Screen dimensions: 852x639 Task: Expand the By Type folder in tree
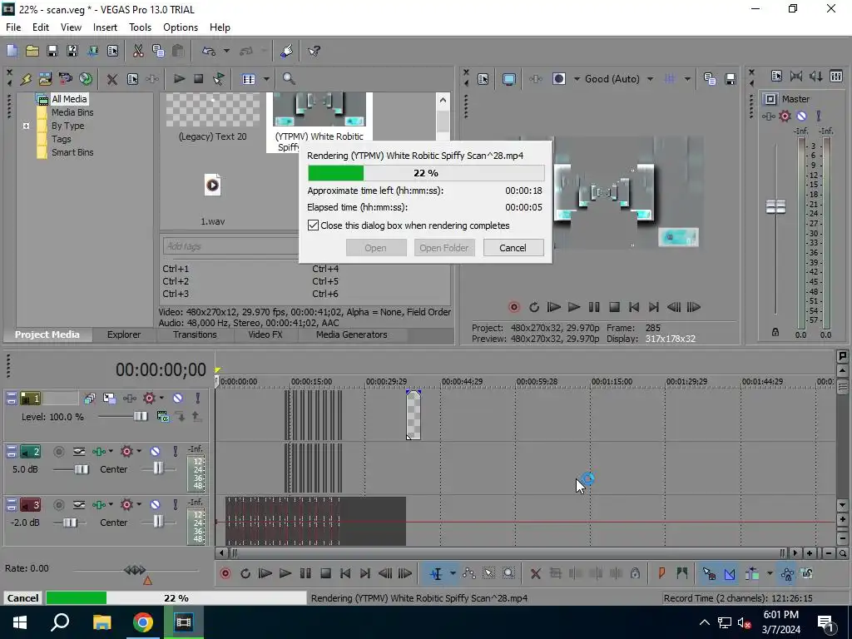pos(26,126)
